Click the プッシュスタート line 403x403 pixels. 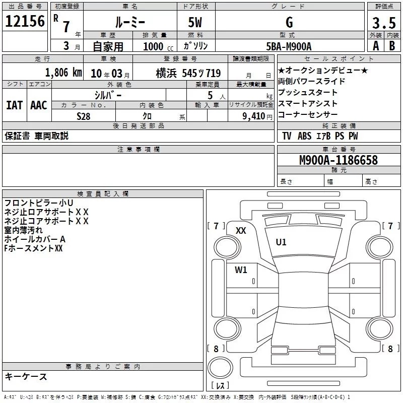[308, 92]
